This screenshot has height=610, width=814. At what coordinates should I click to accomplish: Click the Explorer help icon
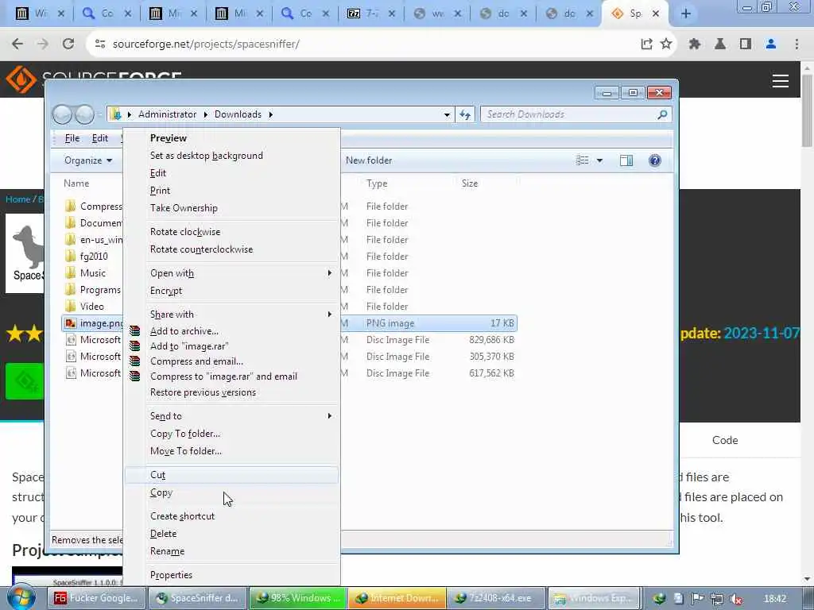pyautogui.click(x=655, y=160)
